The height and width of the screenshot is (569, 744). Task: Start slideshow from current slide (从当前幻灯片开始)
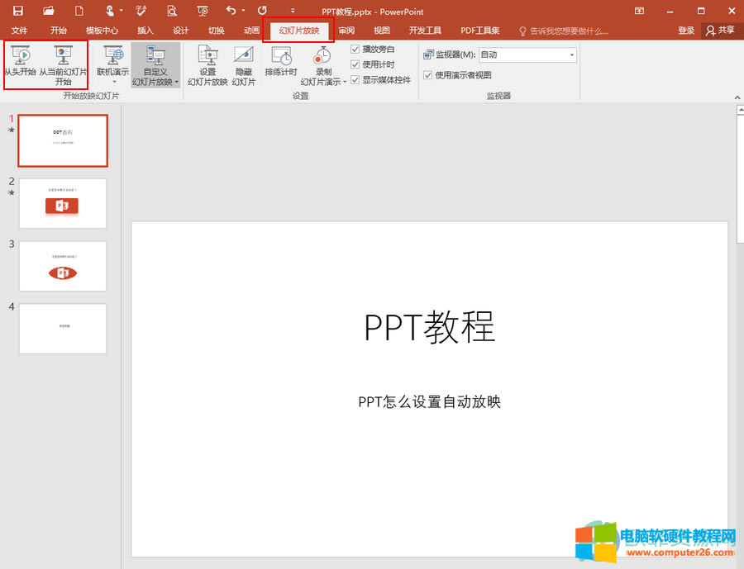[x=64, y=64]
